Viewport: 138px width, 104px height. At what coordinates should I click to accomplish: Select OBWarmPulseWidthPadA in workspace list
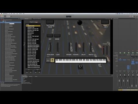click(34, 66)
